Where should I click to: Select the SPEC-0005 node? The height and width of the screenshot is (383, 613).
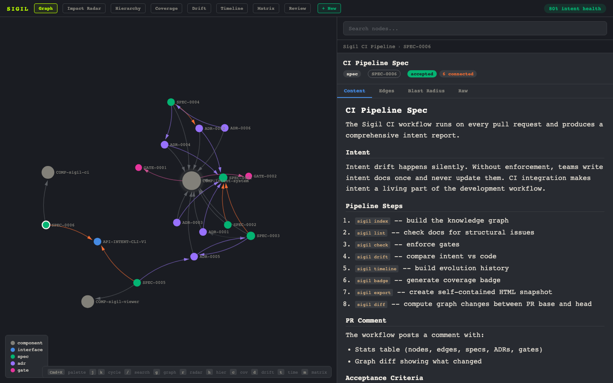tap(137, 282)
